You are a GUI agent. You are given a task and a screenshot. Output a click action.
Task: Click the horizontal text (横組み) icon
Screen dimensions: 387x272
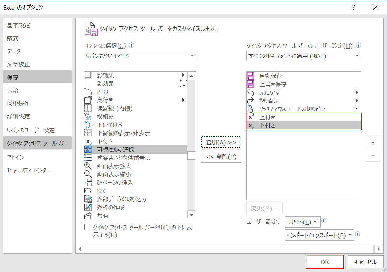[88, 116]
